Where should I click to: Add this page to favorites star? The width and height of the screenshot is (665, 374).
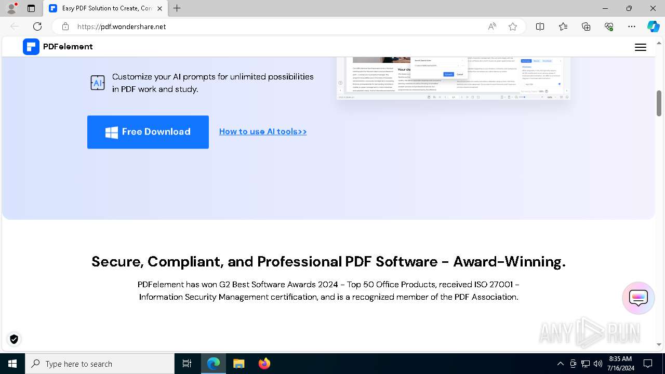pos(513,26)
